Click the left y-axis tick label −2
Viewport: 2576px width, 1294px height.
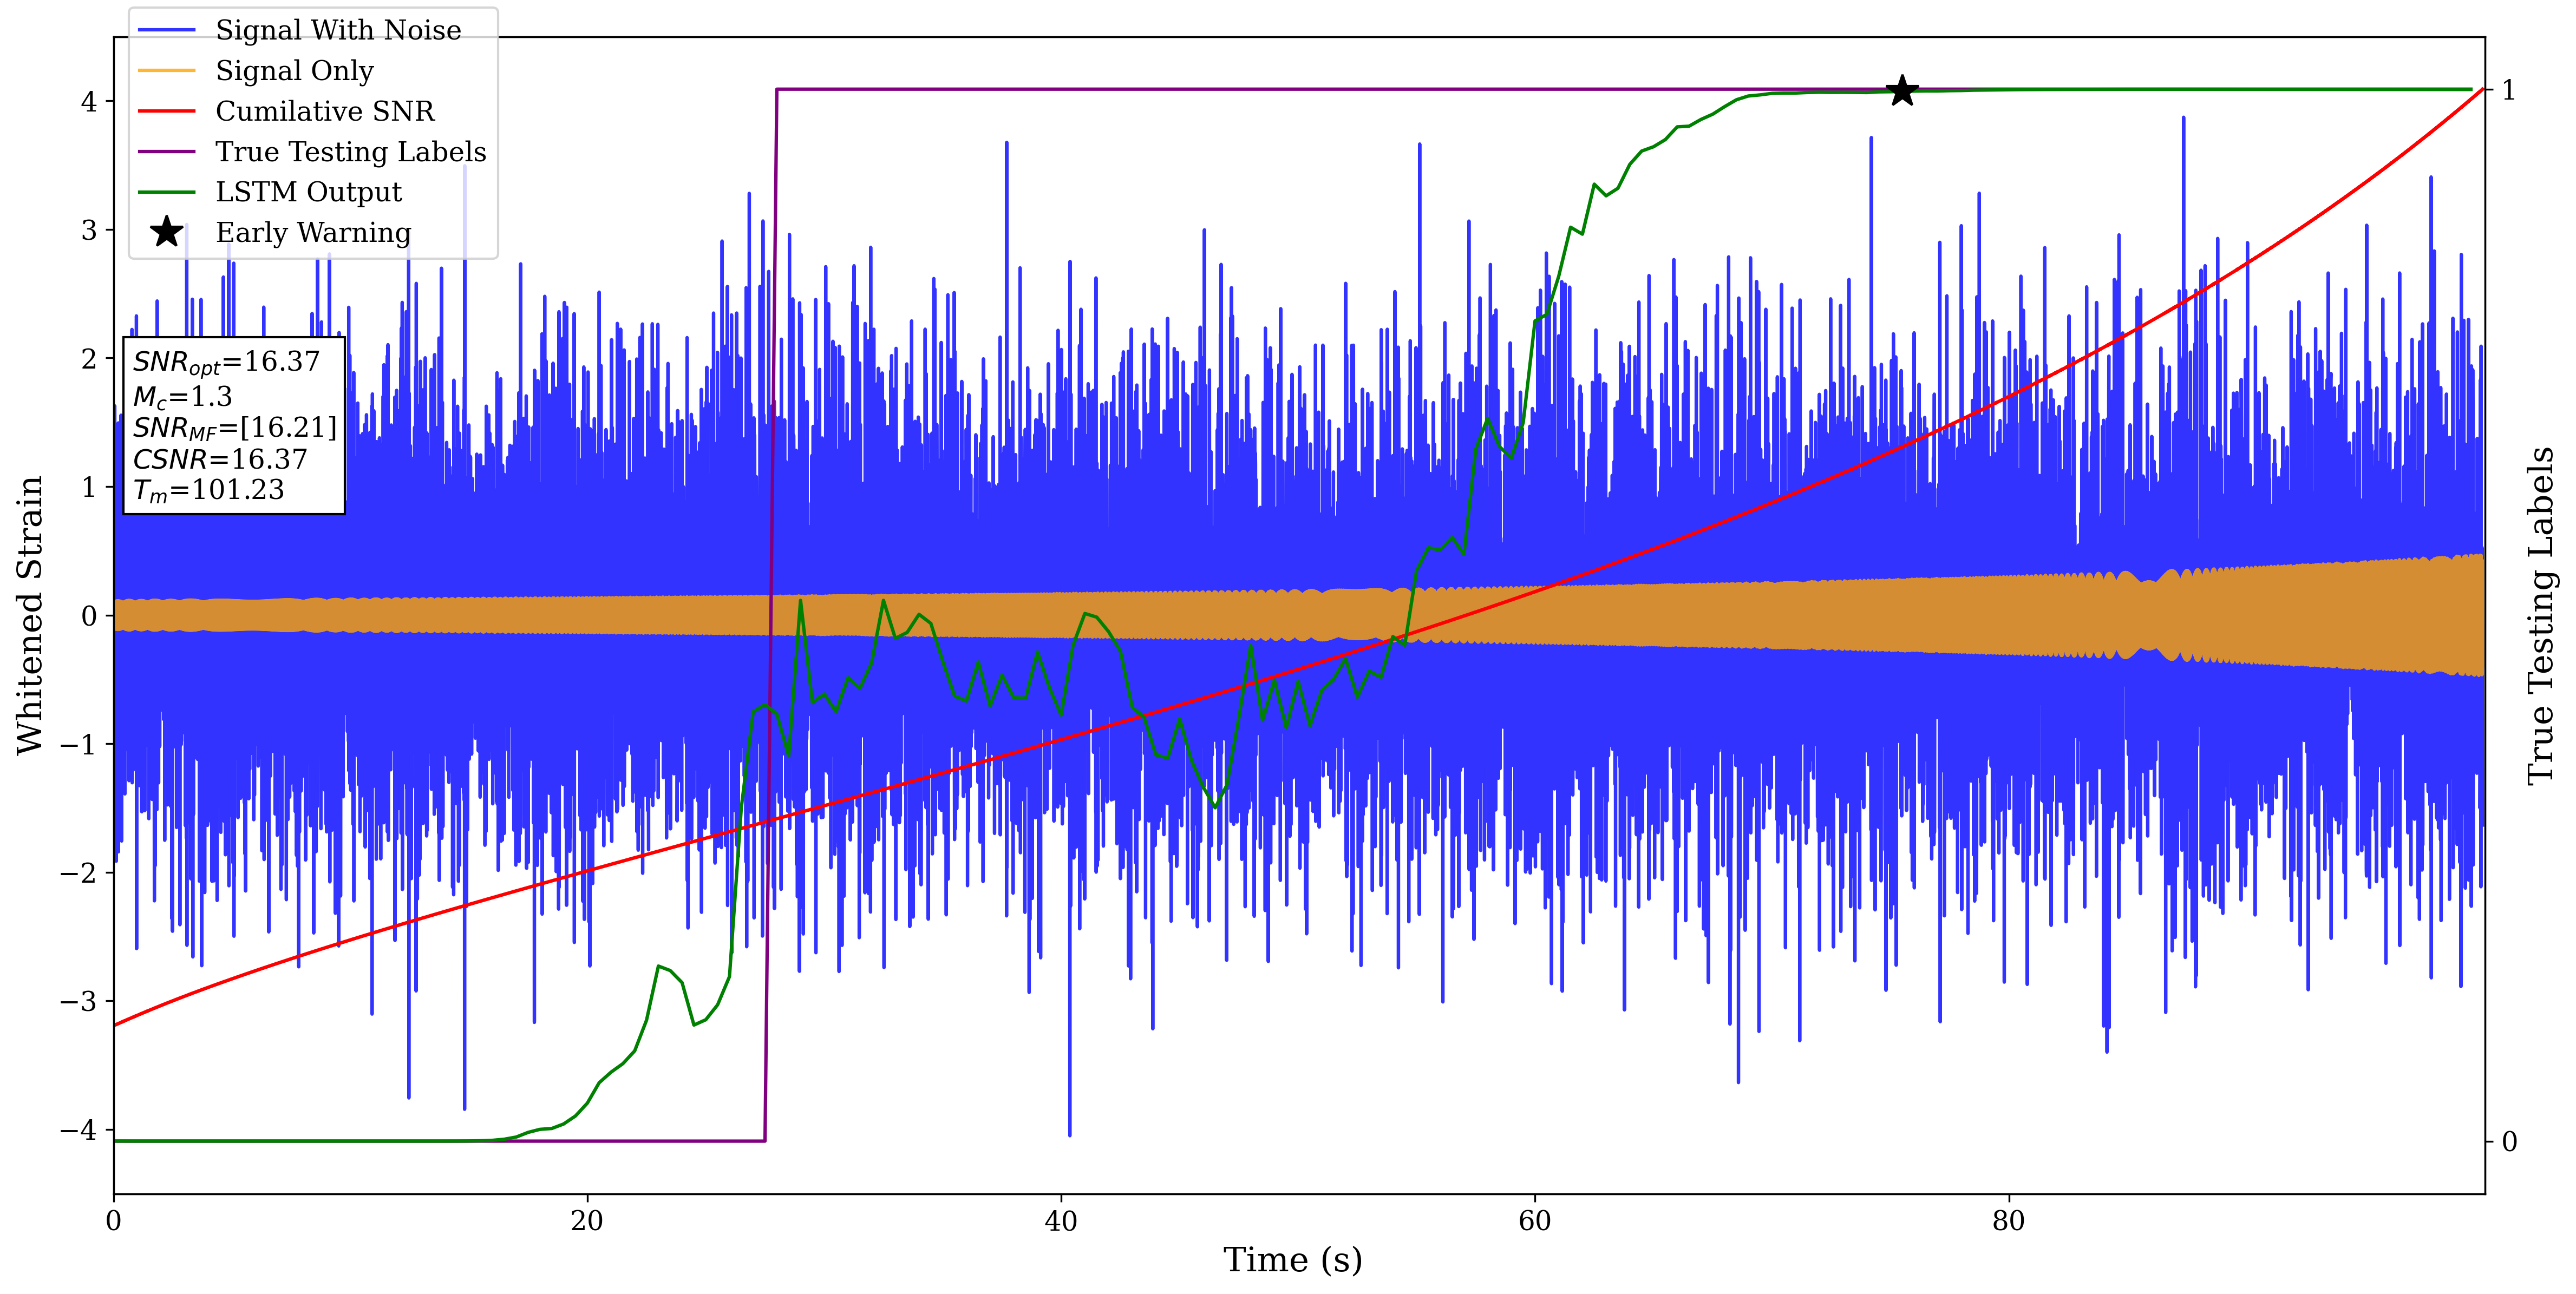tap(79, 873)
